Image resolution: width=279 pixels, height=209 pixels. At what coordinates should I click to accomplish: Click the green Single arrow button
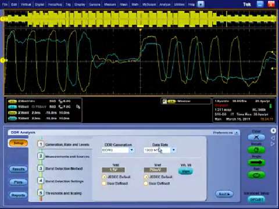click(x=256, y=163)
